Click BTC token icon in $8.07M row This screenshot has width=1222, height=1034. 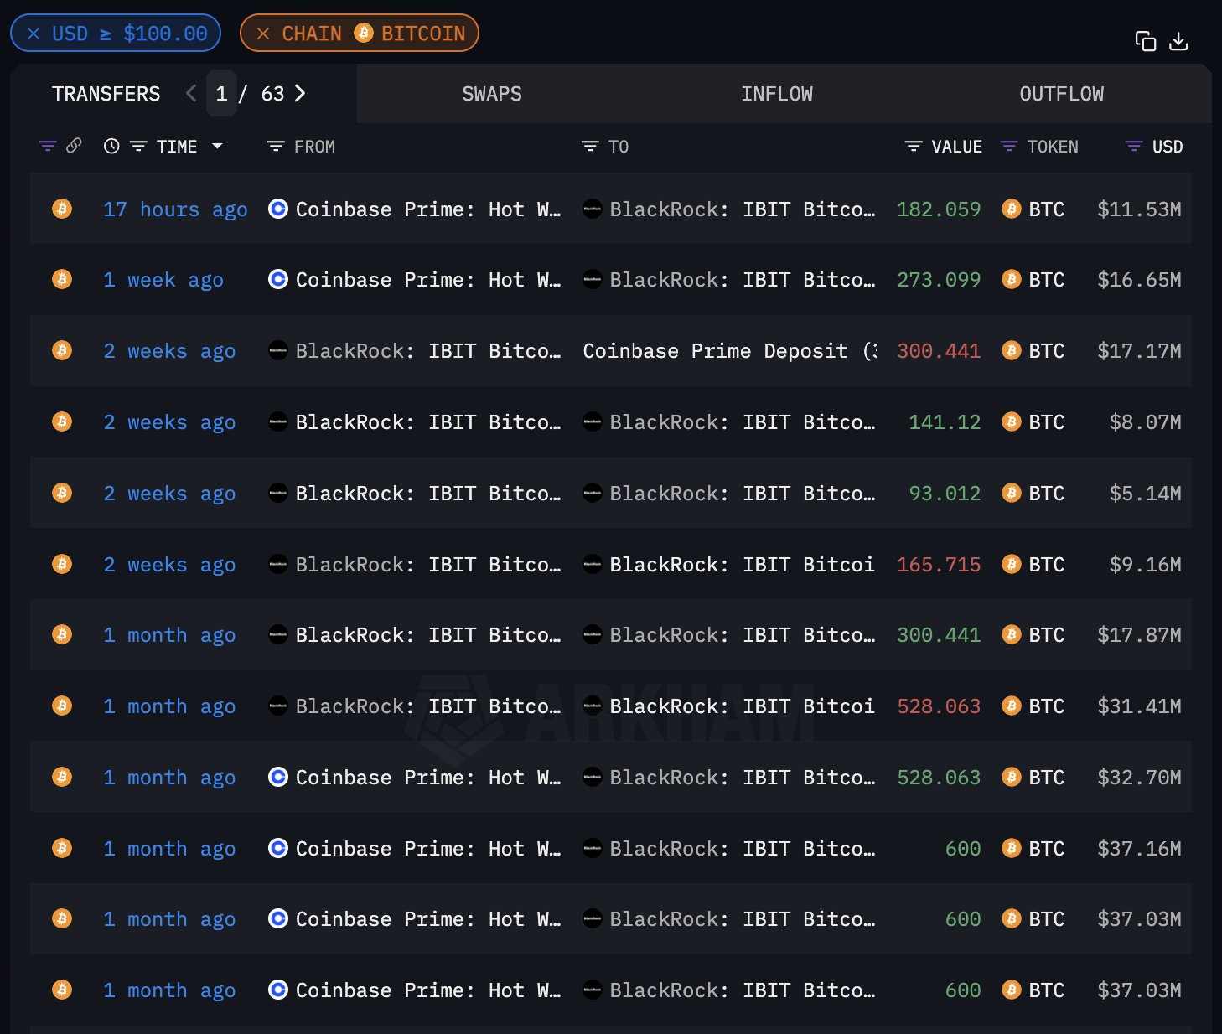tap(1012, 422)
